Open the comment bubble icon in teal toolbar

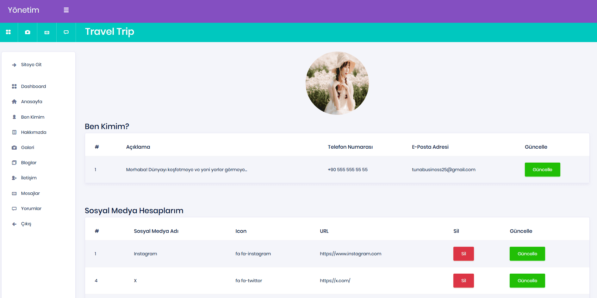pos(66,32)
